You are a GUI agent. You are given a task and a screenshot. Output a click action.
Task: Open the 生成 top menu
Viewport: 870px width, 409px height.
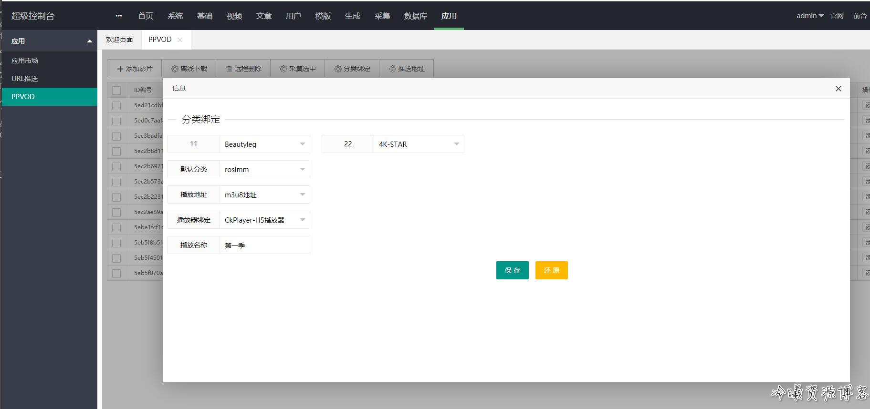click(353, 16)
